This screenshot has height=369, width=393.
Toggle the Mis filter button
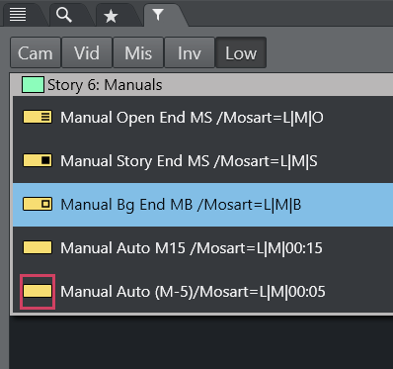[x=138, y=52]
